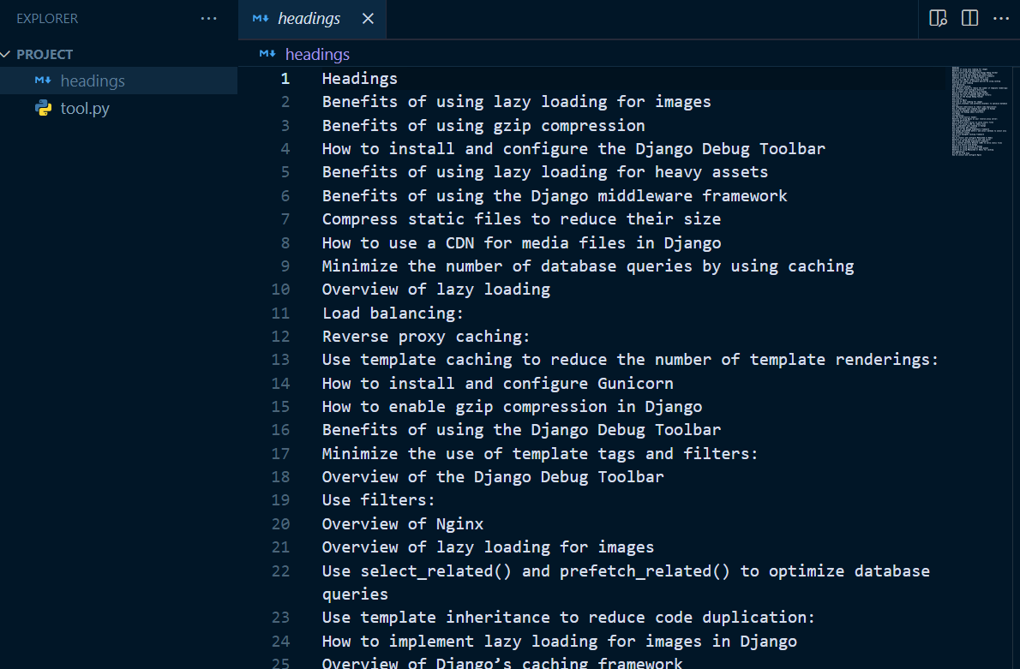Click the Python icon beside tool.py
This screenshot has height=669, width=1020.
click(44, 108)
